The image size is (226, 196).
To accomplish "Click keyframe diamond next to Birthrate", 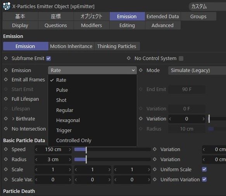I will [6, 119].
